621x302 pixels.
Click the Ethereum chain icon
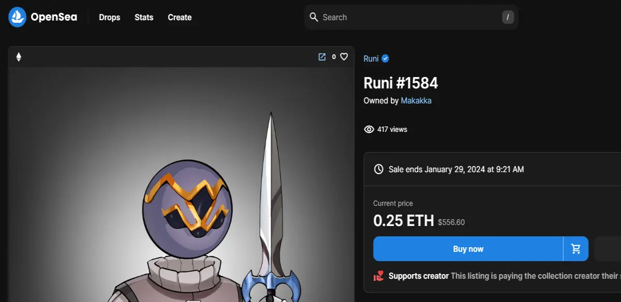[19, 57]
